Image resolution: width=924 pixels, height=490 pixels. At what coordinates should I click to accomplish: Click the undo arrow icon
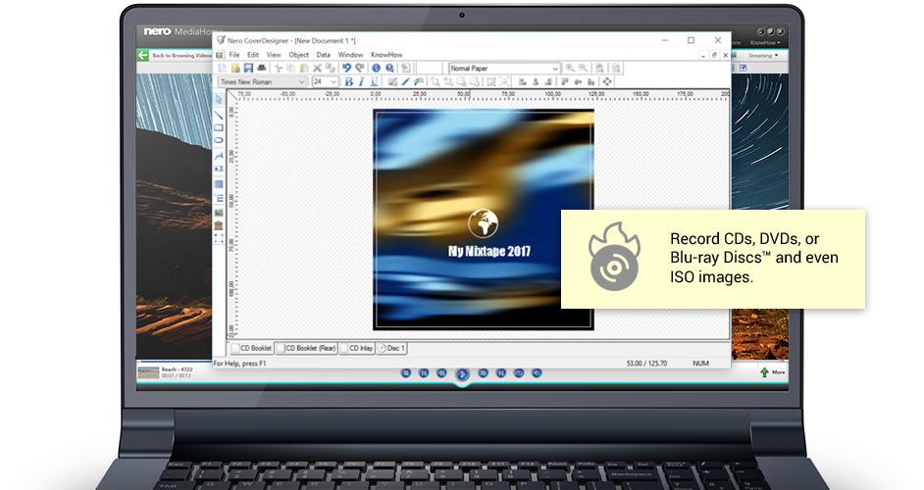click(x=346, y=69)
